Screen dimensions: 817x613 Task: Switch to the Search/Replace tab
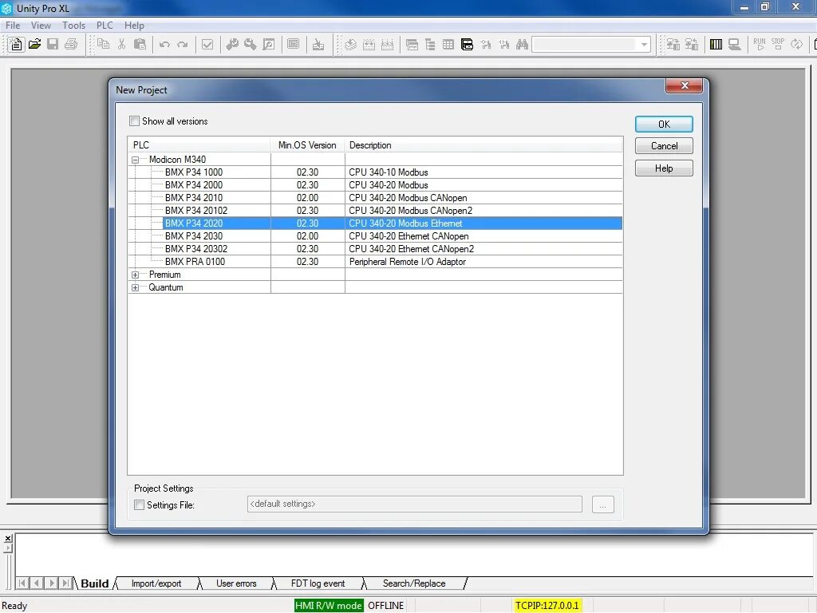(x=414, y=583)
